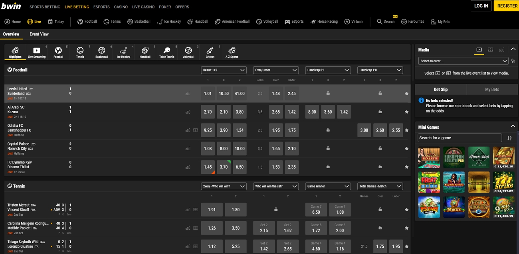The image size is (519, 254).
Task: Open Select an event dropdown in Media
Action: [463, 61]
